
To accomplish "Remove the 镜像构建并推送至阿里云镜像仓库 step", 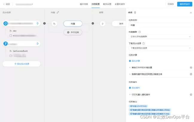I will 191,74.
